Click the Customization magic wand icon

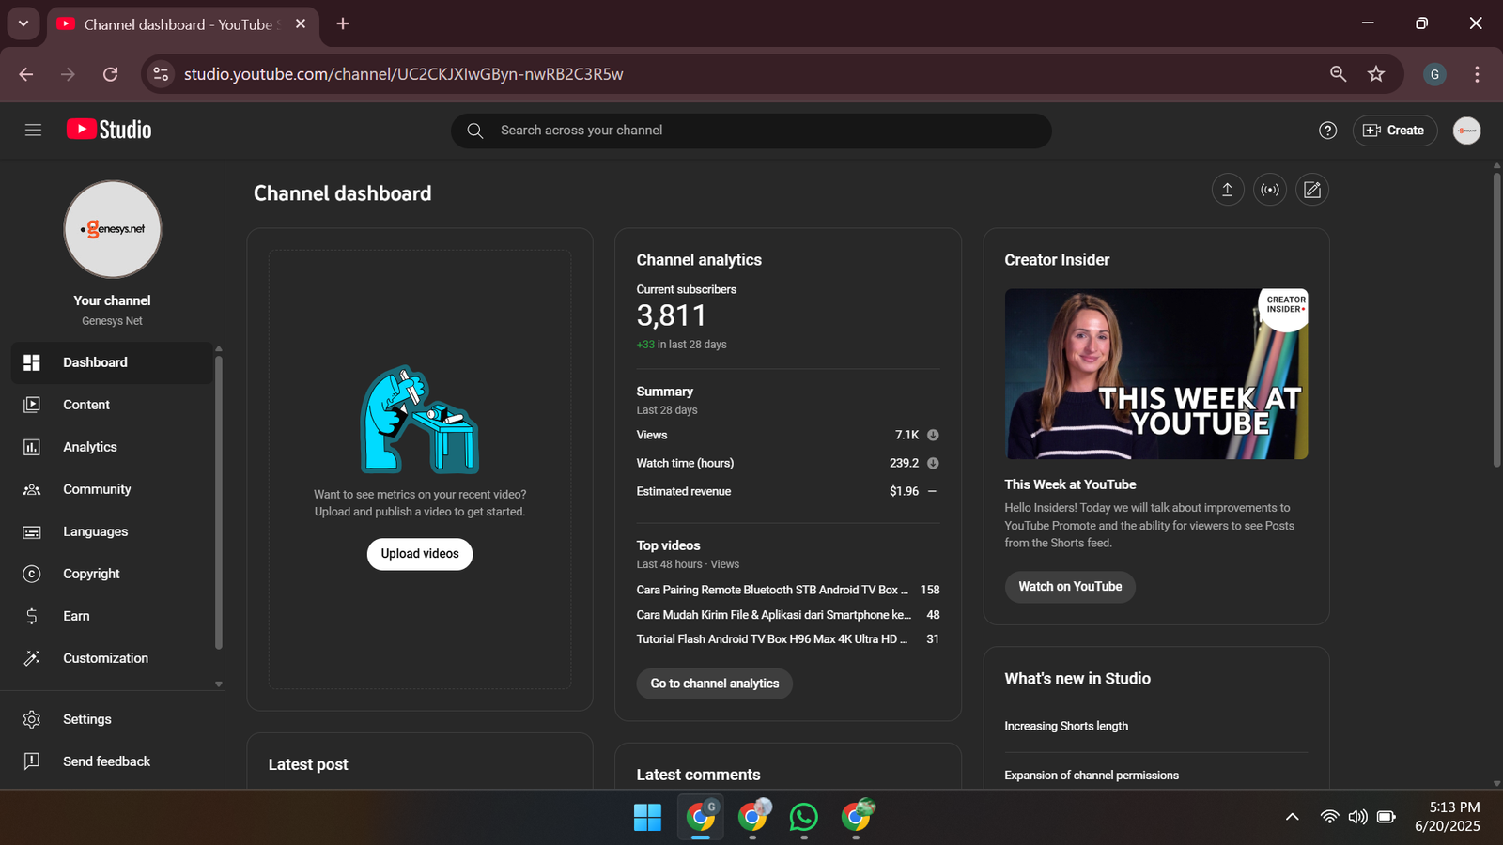click(x=32, y=658)
